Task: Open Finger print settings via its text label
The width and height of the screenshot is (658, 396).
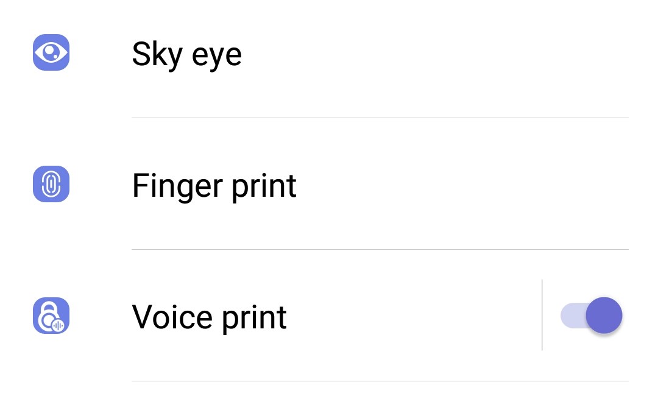Action: point(214,186)
